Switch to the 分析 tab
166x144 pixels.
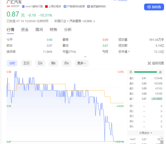[x=68, y=30]
